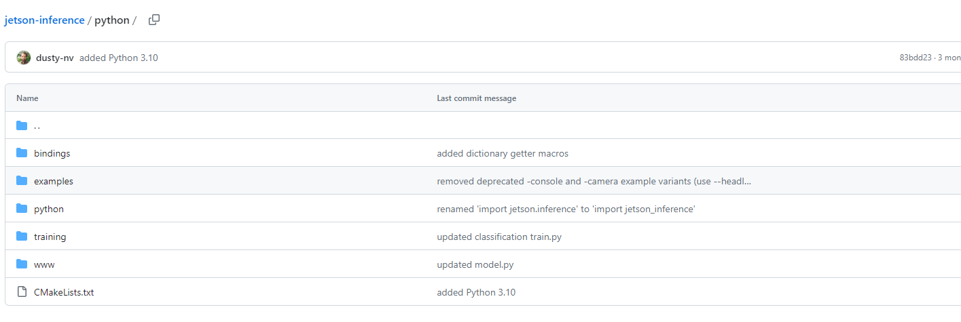Click the bindings folder icon
961x322 pixels.
tap(22, 153)
